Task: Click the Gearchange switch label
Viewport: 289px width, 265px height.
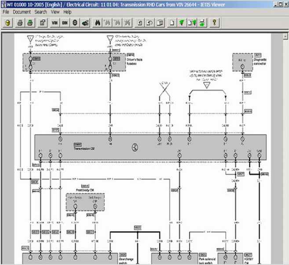Action: coord(126,261)
